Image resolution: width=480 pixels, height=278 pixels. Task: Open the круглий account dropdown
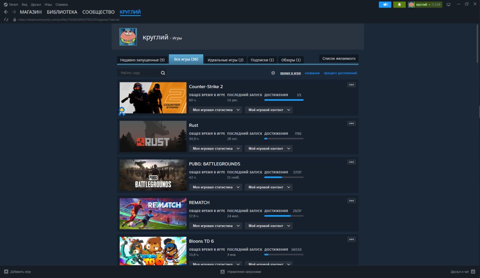425,4
